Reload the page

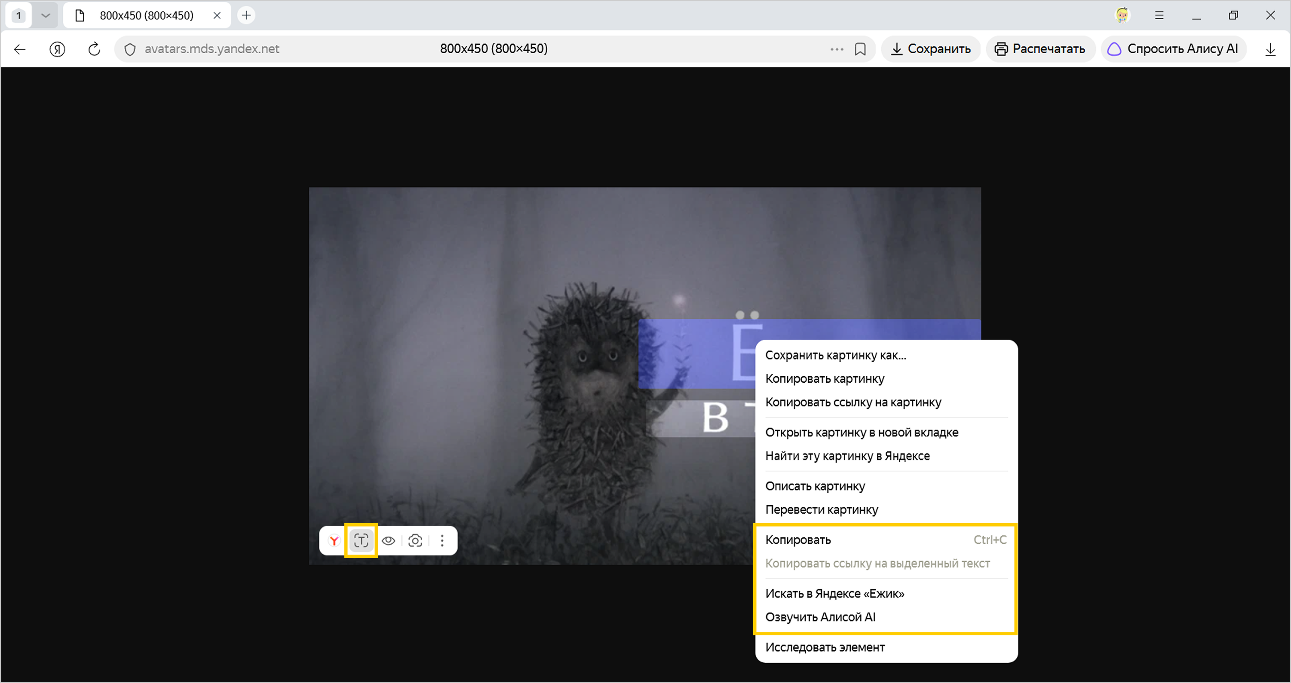tap(94, 49)
